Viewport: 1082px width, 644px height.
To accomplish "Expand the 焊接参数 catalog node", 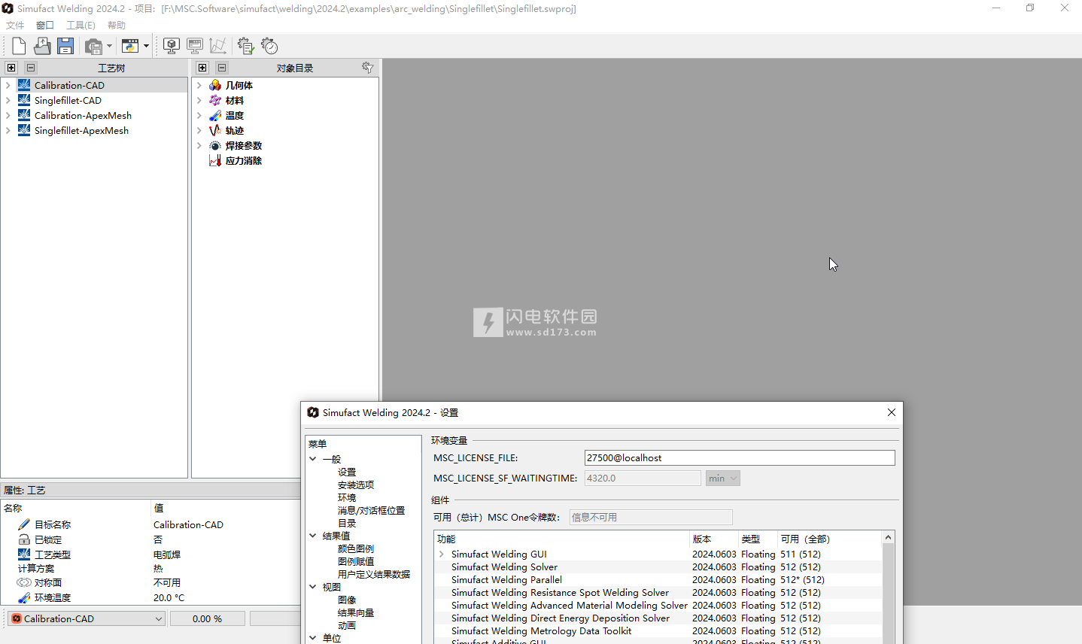I will pyautogui.click(x=199, y=146).
